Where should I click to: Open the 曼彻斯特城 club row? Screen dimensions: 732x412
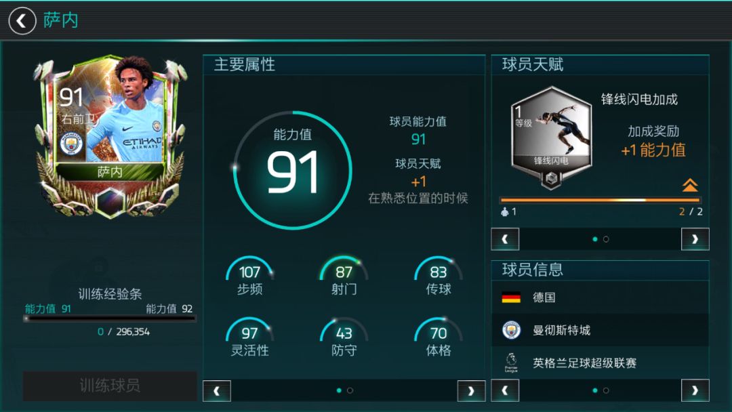click(601, 330)
